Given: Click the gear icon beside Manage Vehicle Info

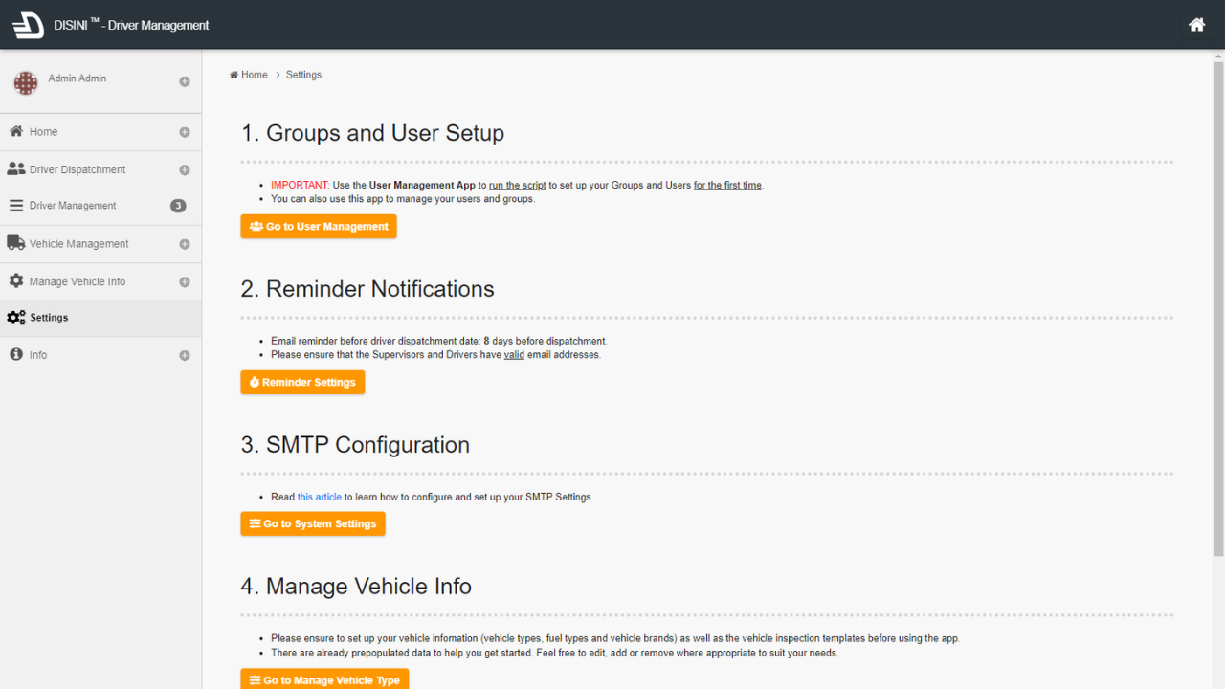Looking at the screenshot, I should click(15, 281).
